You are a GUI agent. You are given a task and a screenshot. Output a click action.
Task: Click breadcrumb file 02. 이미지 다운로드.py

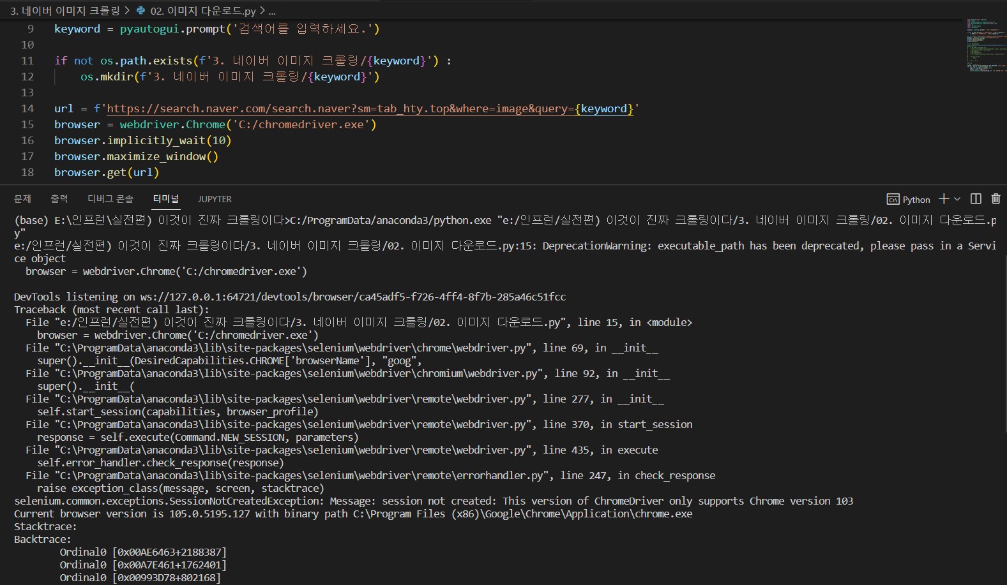click(x=203, y=11)
